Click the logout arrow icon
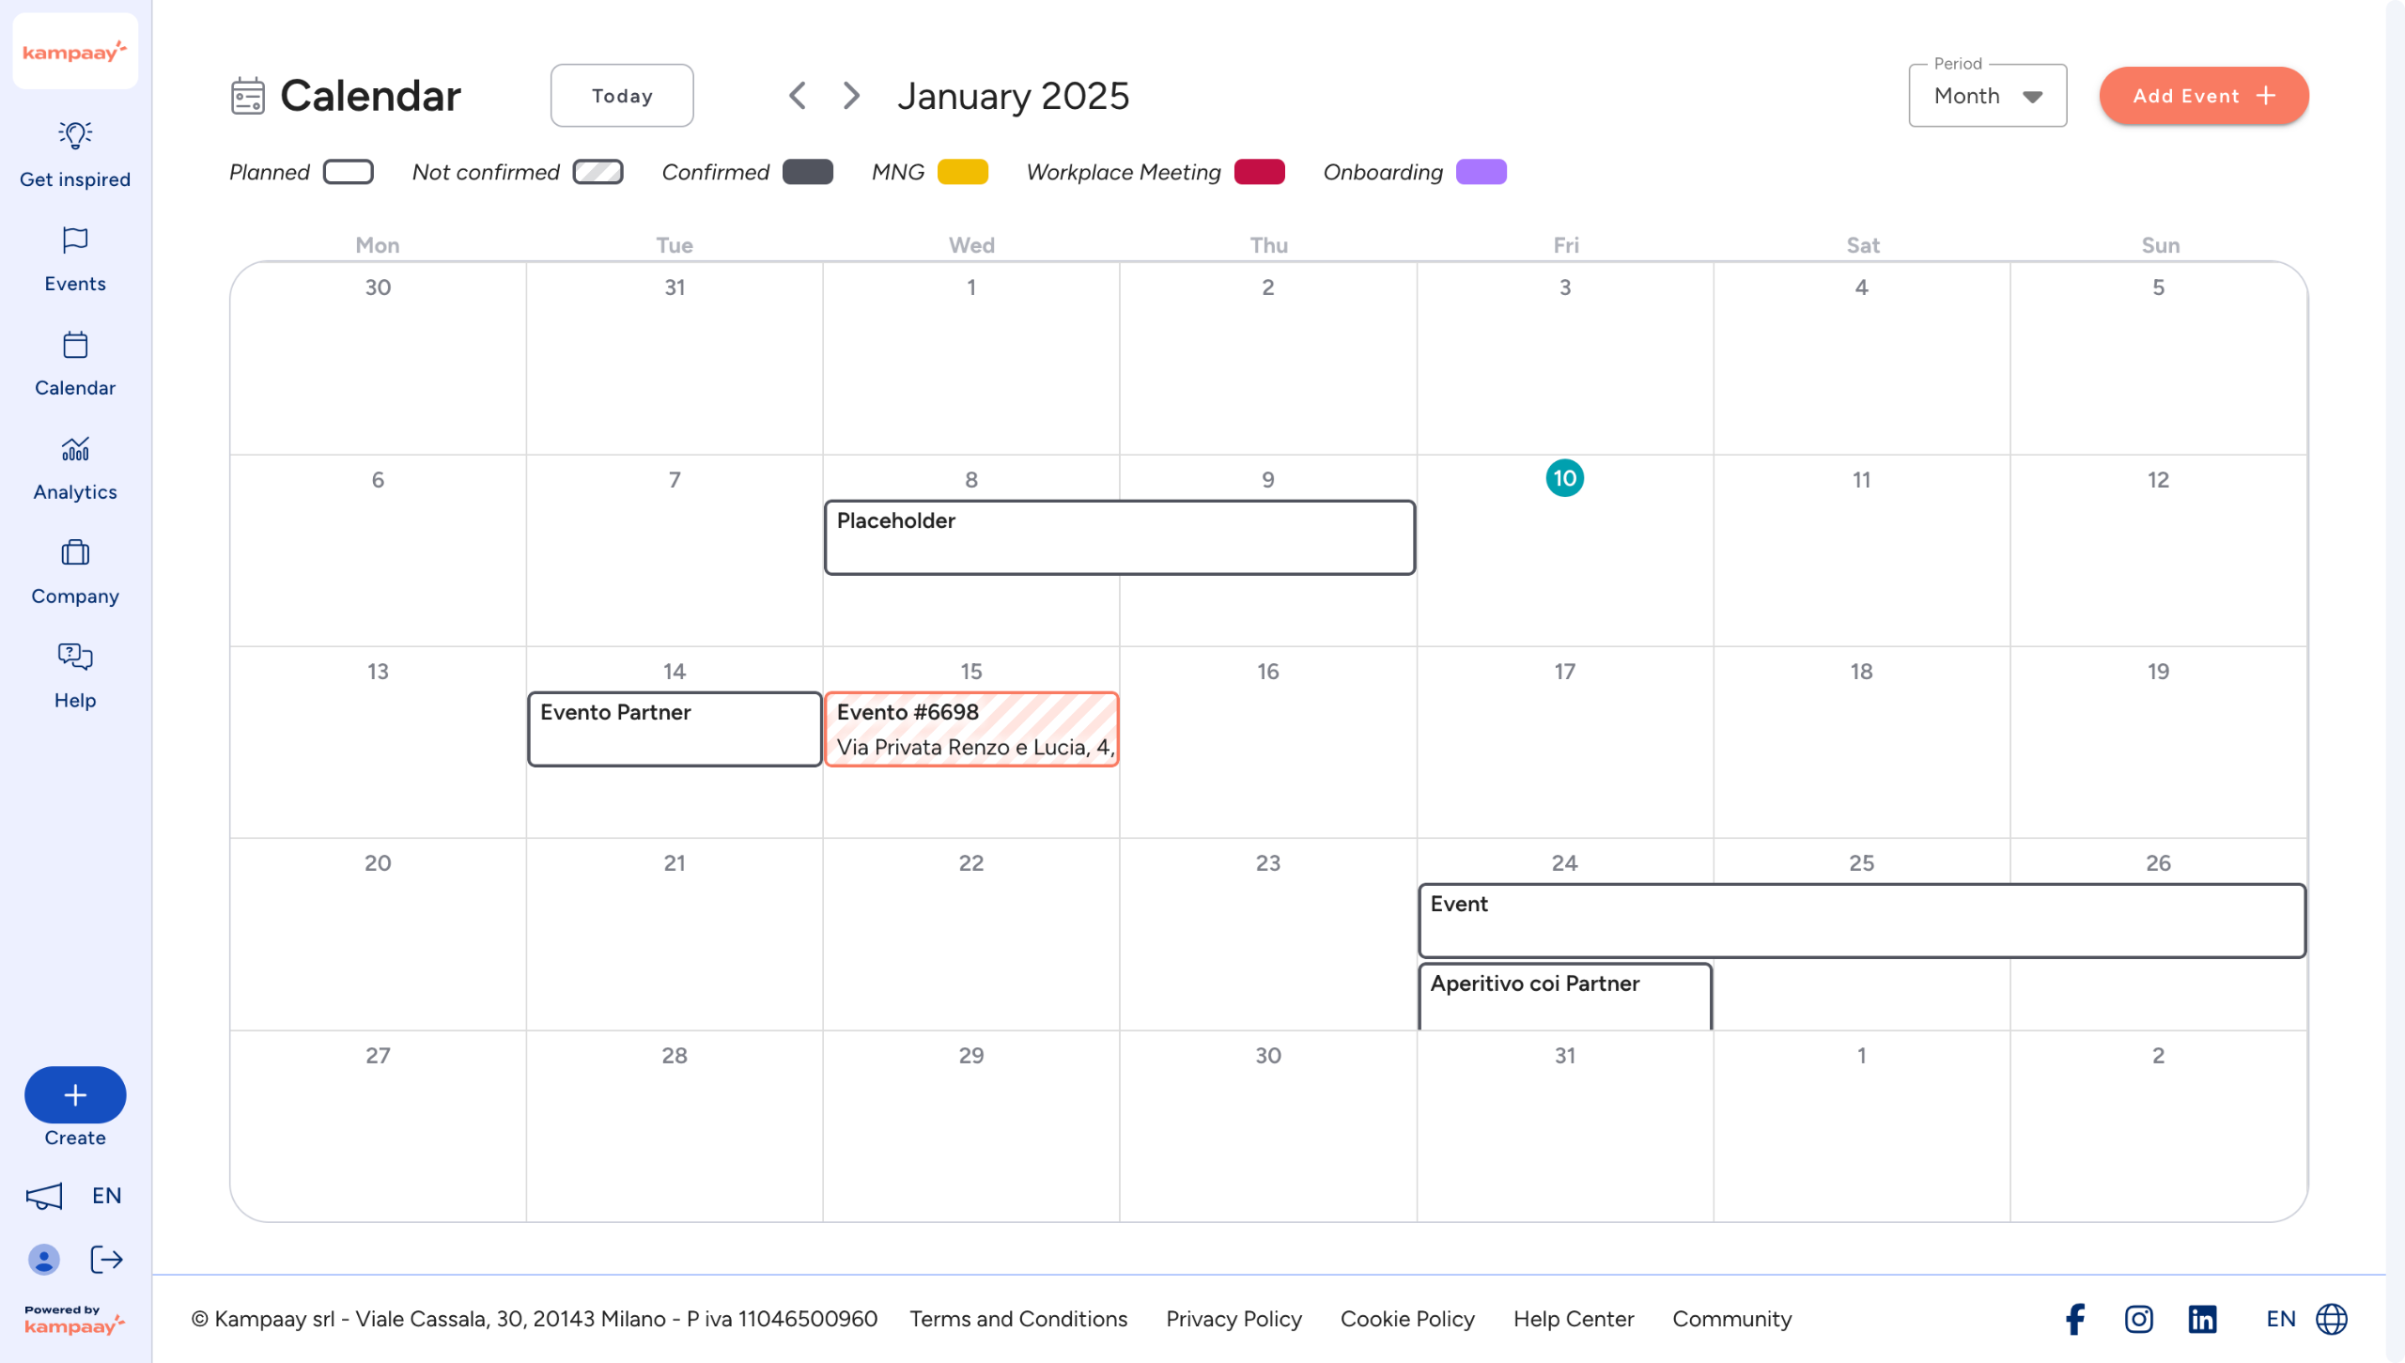 (107, 1260)
